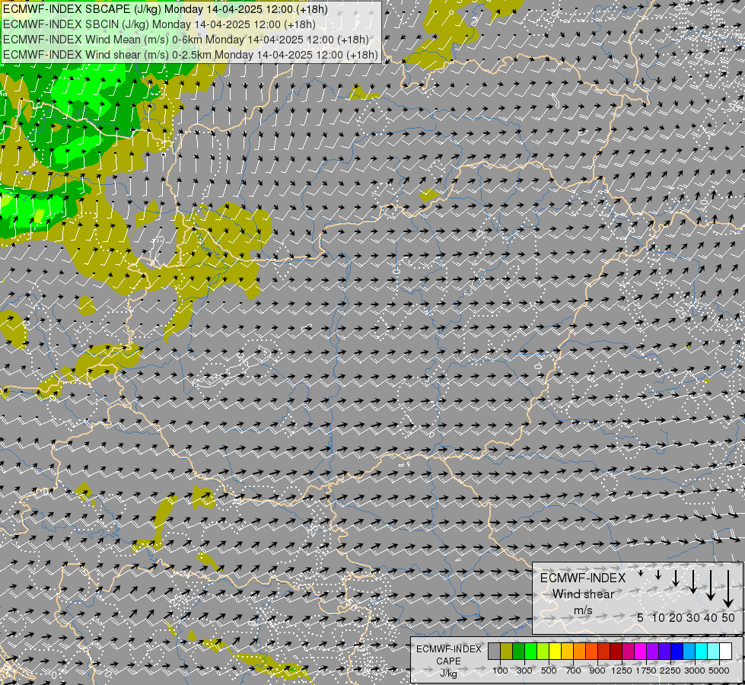This screenshot has width=745, height=685.
Task: Click the CAPE legend value 1250
Action: point(622,671)
